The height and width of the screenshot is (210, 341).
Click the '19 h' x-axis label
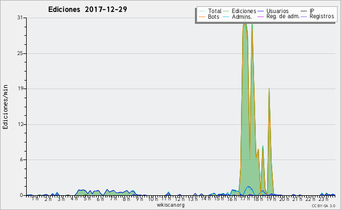(x=271, y=199)
